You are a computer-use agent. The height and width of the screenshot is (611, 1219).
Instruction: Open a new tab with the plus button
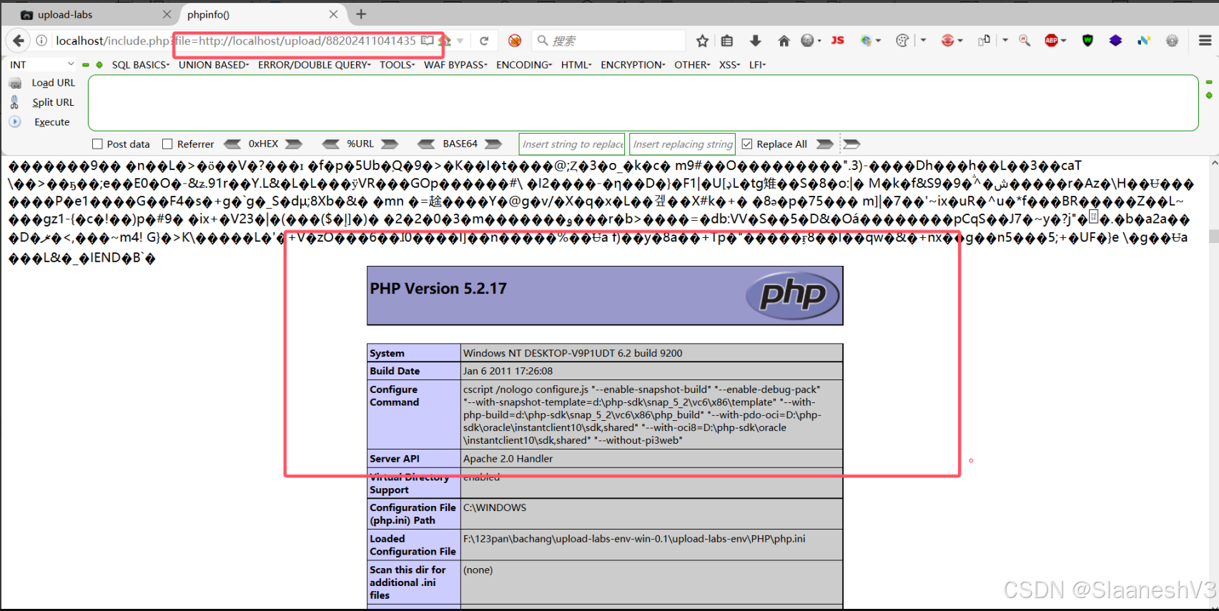pos(361,14)
